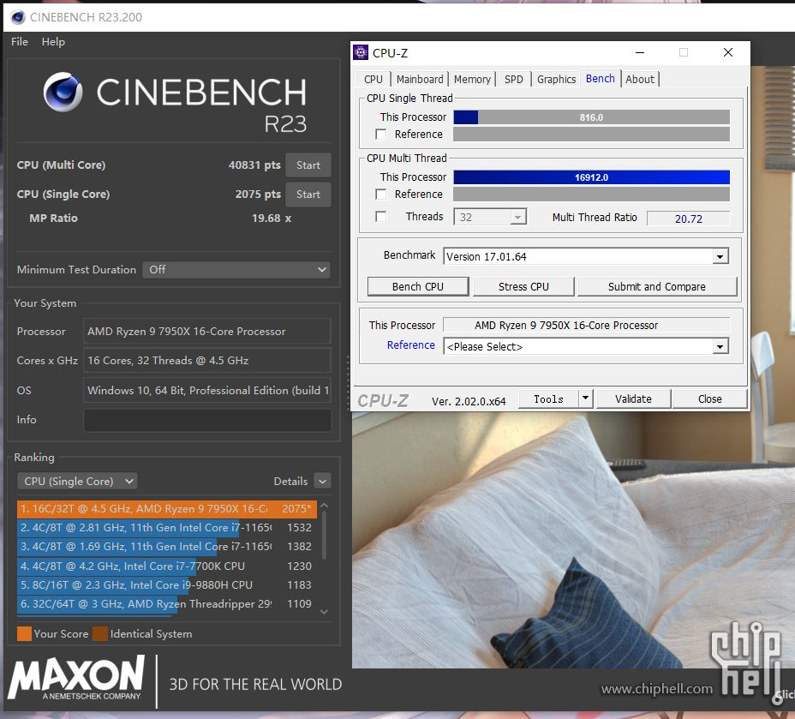
Task: Click the Close button in CPU-Z
Action: pos(709,399)
